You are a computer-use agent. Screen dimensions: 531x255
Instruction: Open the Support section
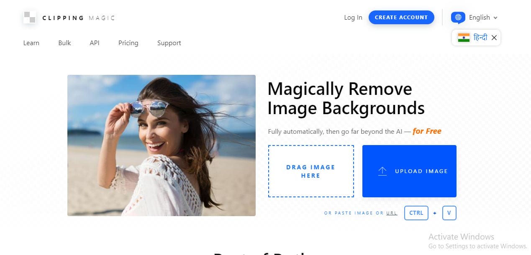[x=169, y=43]
